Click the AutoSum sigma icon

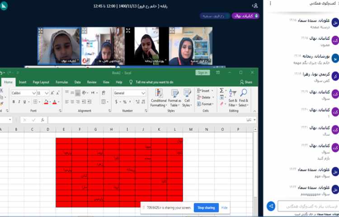[x=221, y=90]
